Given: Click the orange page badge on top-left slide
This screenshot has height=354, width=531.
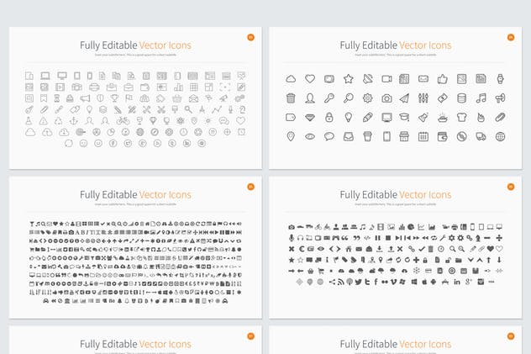Looking at the screenshot, I should (x=250, y=37).
